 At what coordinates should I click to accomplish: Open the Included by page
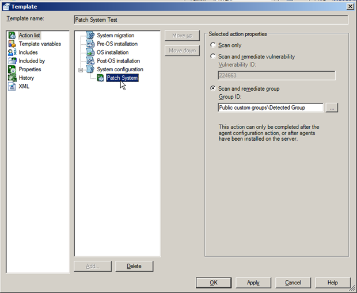tap(32, 61)
